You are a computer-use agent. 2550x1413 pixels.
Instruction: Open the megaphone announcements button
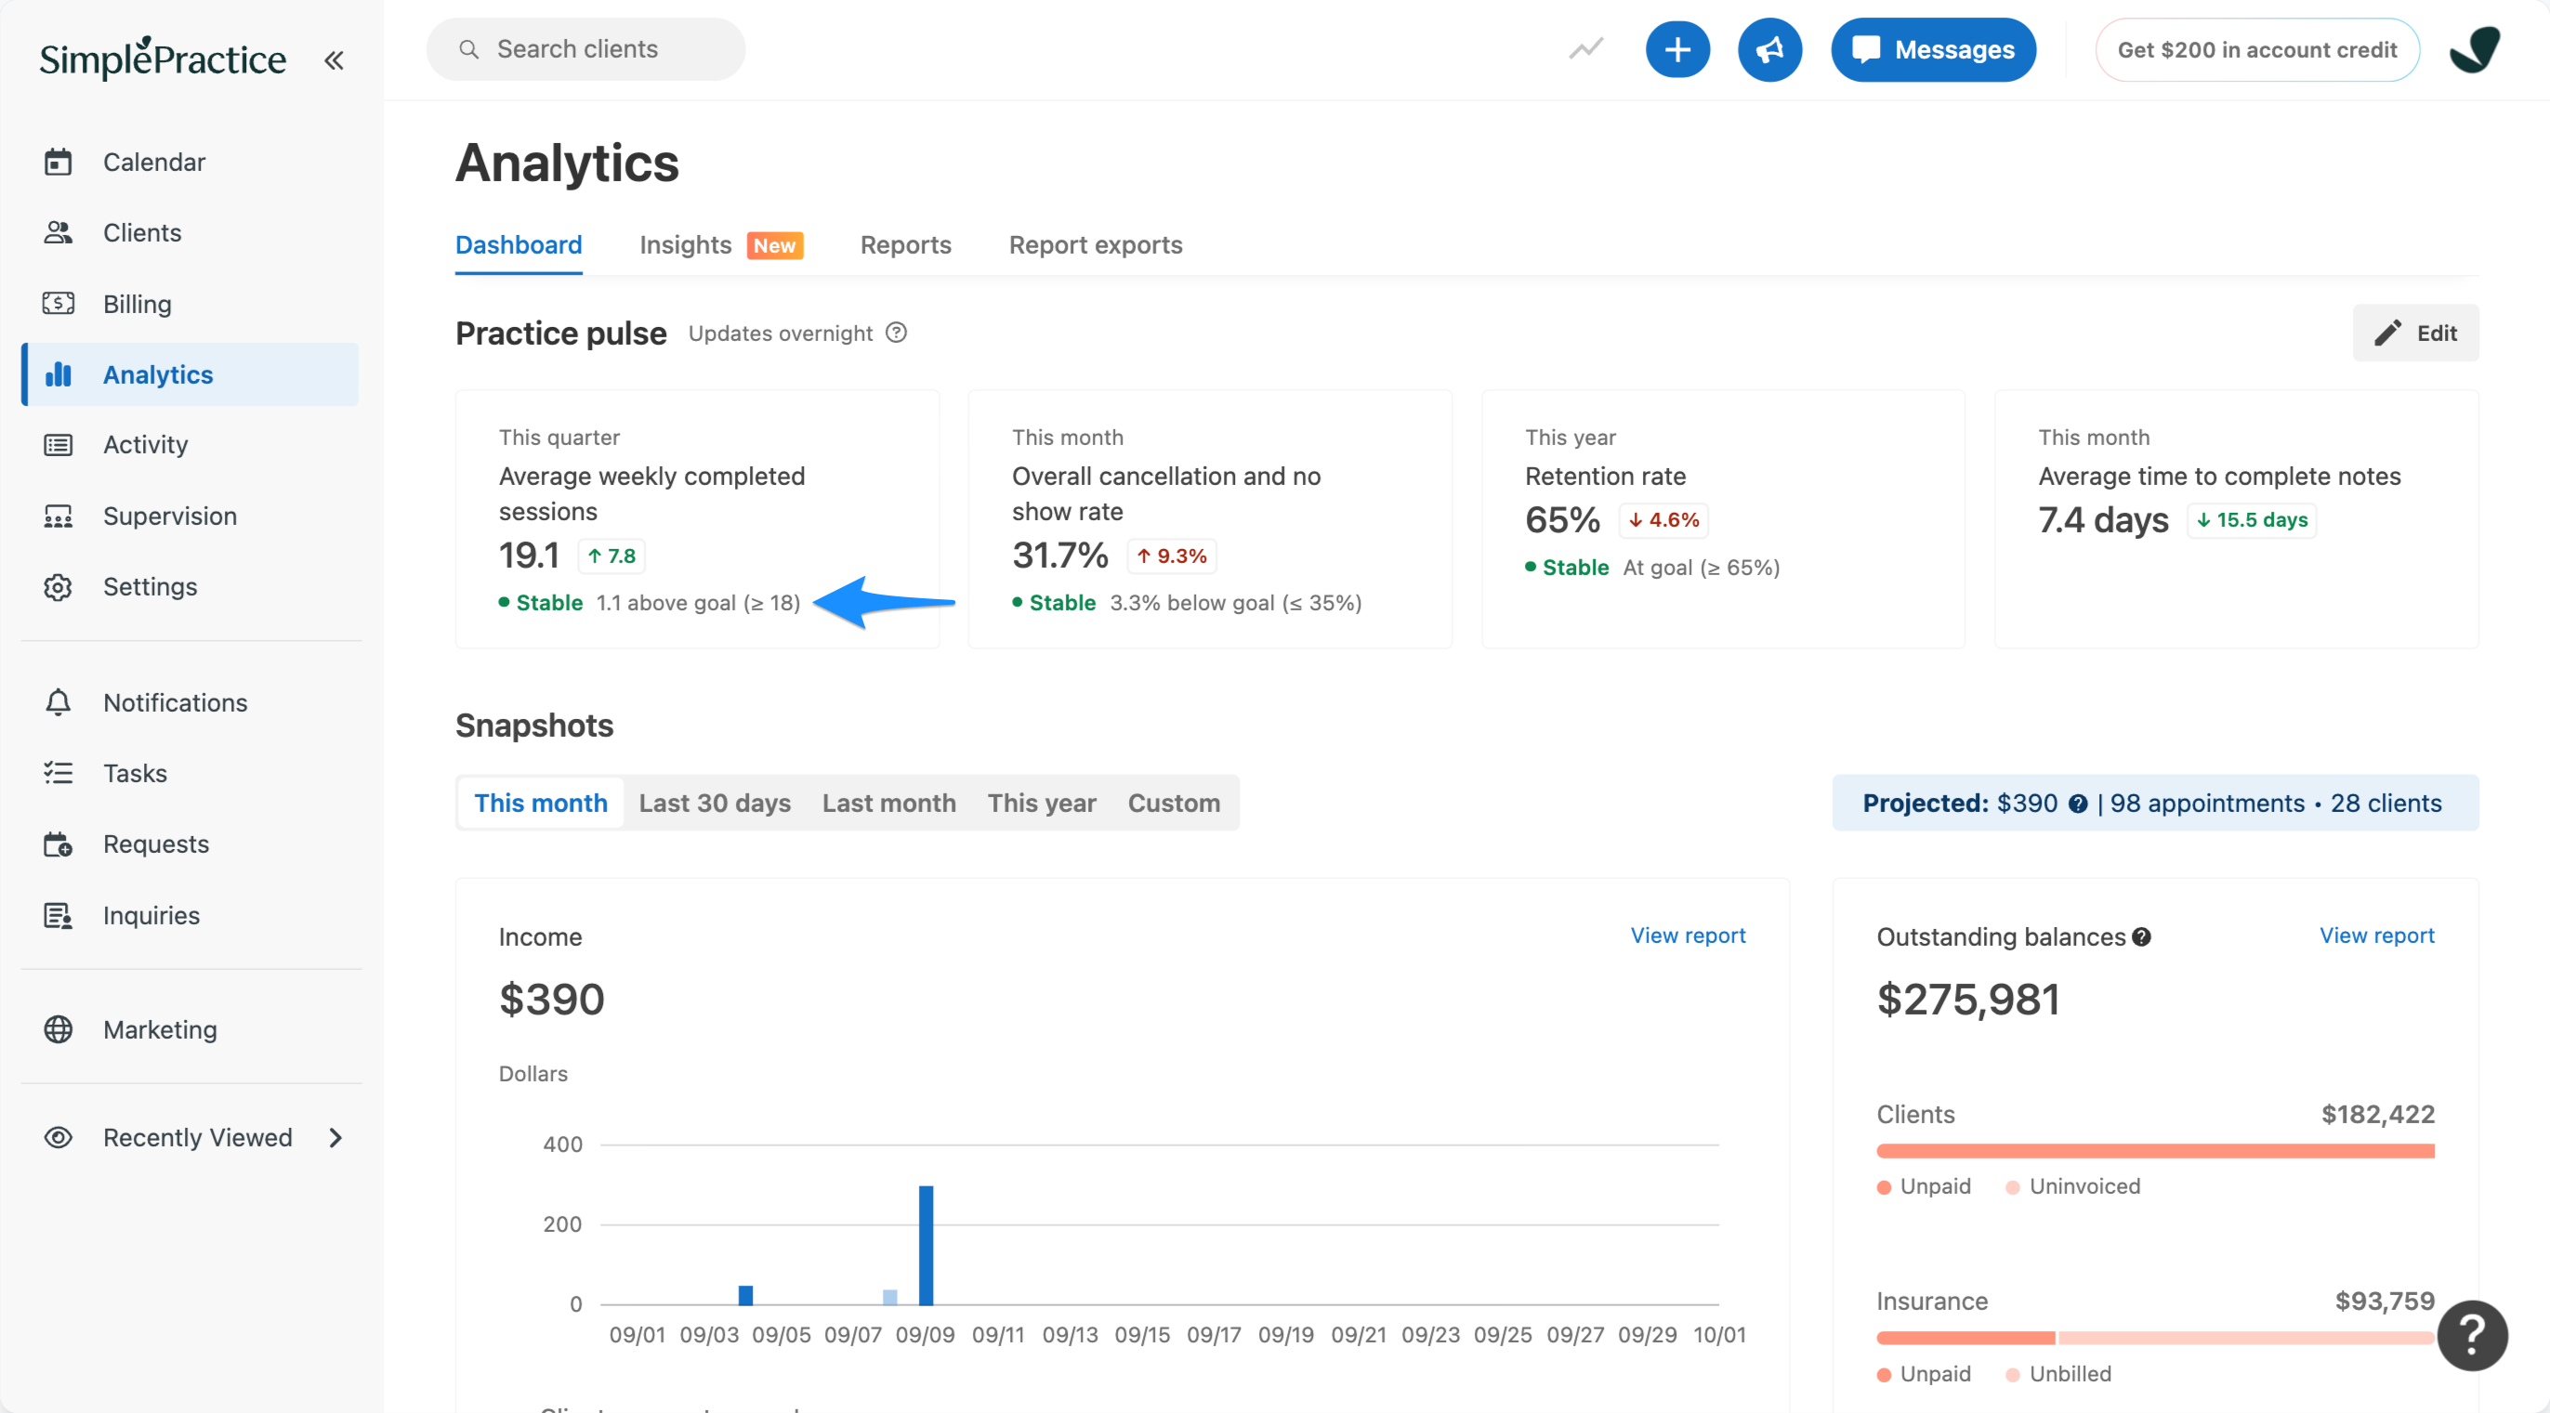(1769, 49)
